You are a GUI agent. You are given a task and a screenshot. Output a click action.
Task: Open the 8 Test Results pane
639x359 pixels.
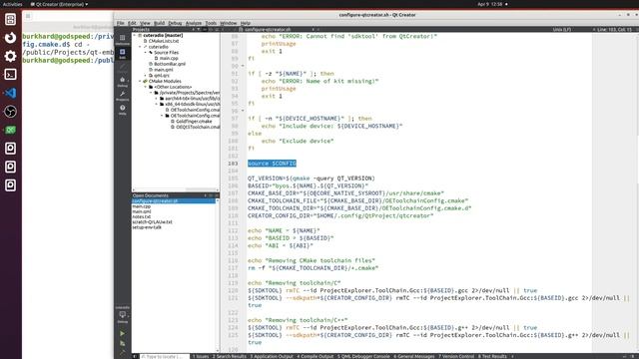[492, 356]
